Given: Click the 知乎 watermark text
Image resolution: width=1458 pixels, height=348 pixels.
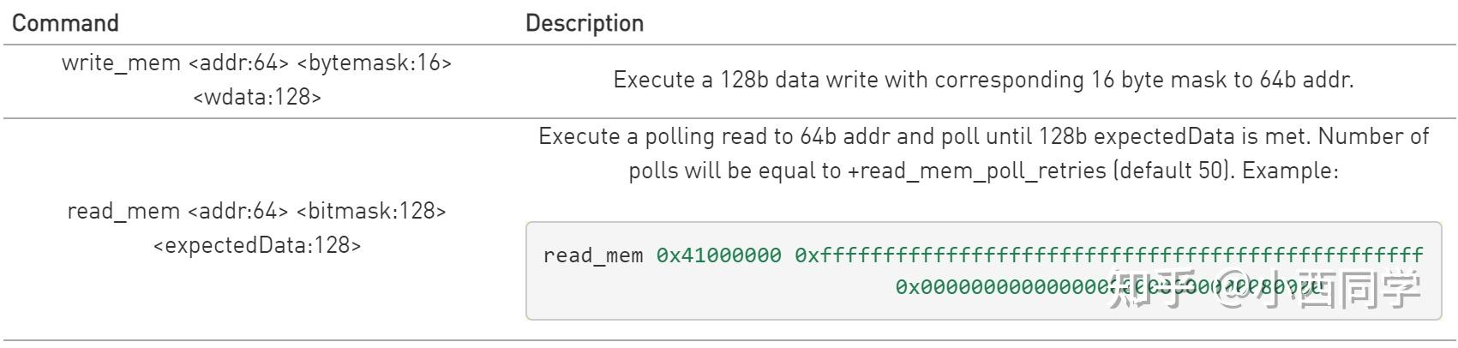Looking at the screenshot, I should pyautogui.click(x=1157, y=290).
